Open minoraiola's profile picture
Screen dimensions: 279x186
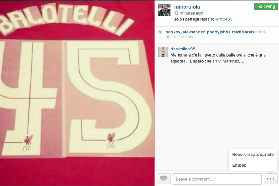pos(164,10)
